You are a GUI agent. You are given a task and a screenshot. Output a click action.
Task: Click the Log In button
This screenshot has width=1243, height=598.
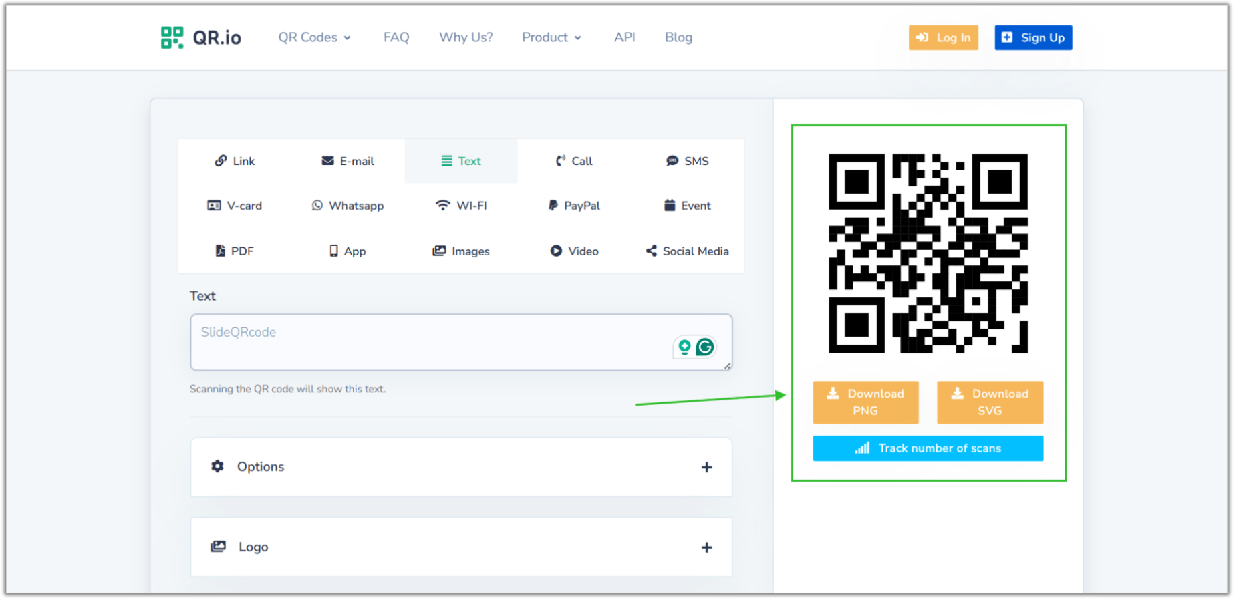point(943,37)
